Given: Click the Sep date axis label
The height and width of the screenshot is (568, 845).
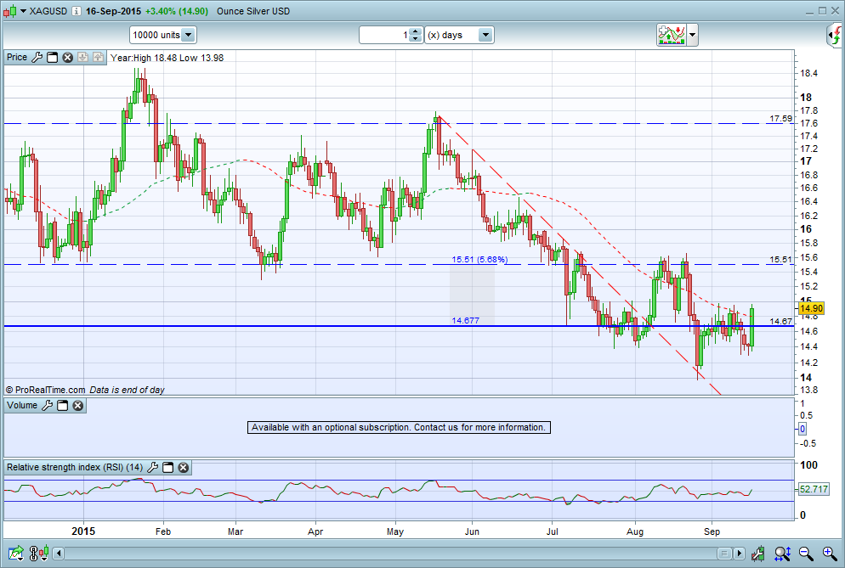Looking at the screenshot, I should 712,531.
